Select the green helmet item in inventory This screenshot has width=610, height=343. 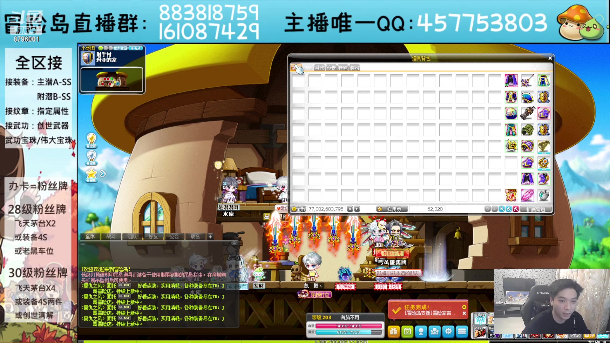(x=527, y=130)
